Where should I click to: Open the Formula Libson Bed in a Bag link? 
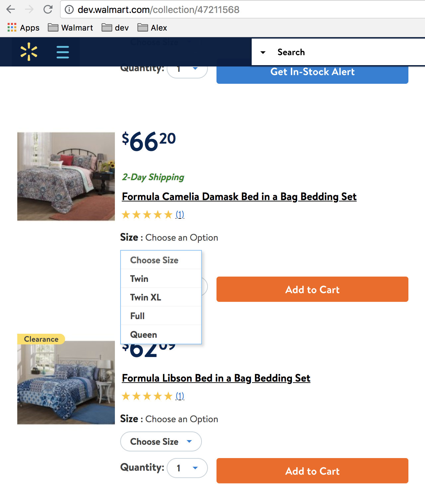tap(216, 378)
